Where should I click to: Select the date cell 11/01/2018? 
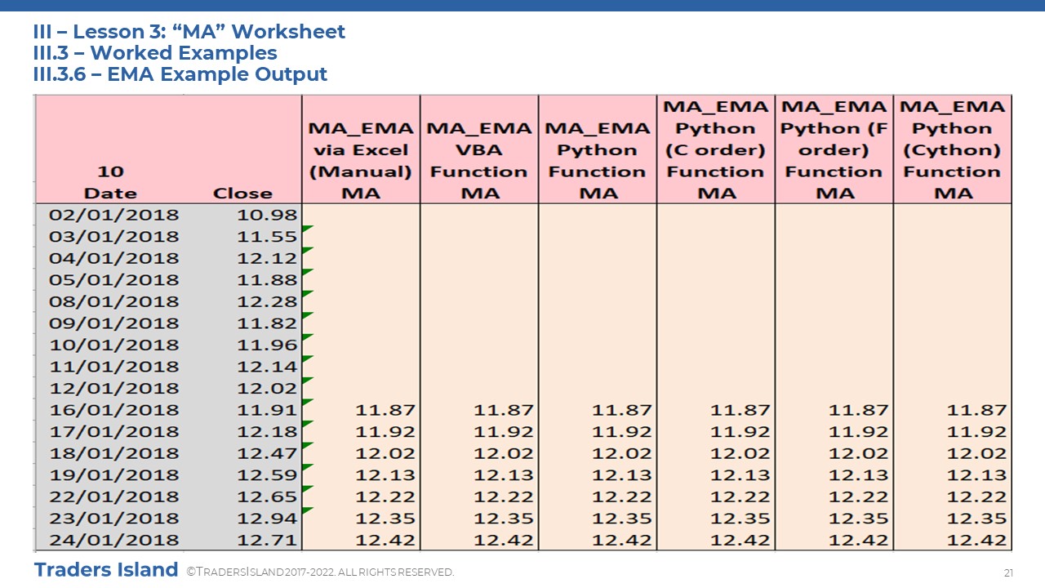(114, 367)
